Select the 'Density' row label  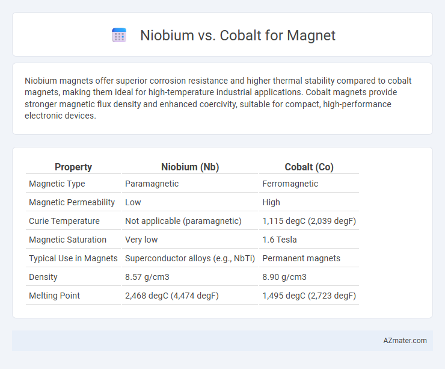43,277
